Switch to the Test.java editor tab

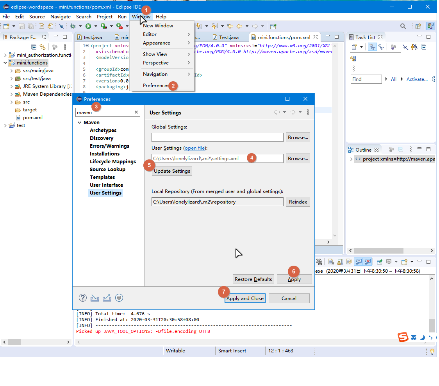coord(226,37)
